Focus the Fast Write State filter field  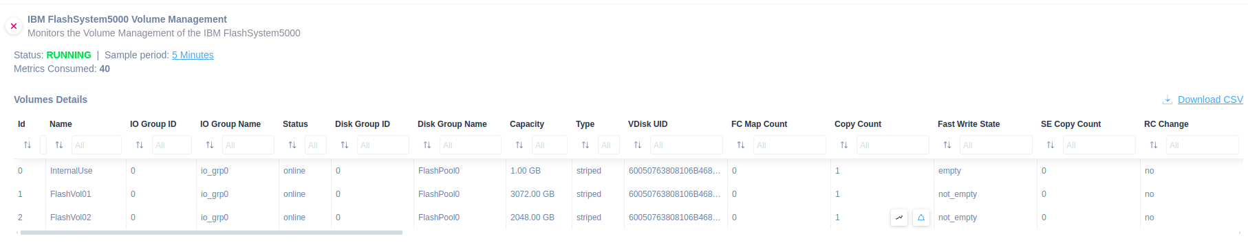click(x=996, y=145)
